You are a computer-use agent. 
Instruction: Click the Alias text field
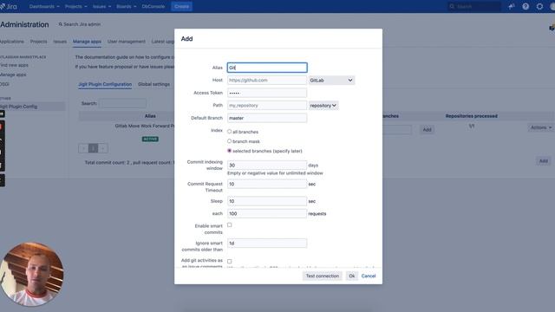coord(267,68)
